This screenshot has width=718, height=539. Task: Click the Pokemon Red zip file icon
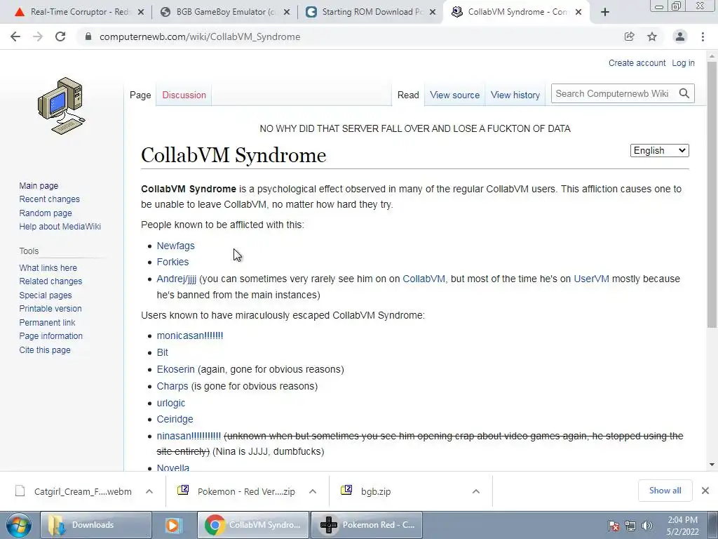click(183, 491)
